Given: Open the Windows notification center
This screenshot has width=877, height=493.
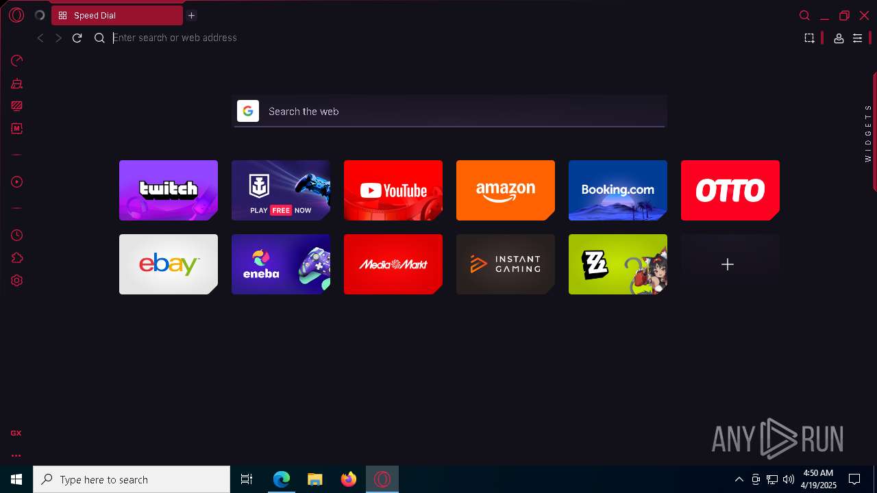Looking at the screenshot, I should 854,479.
